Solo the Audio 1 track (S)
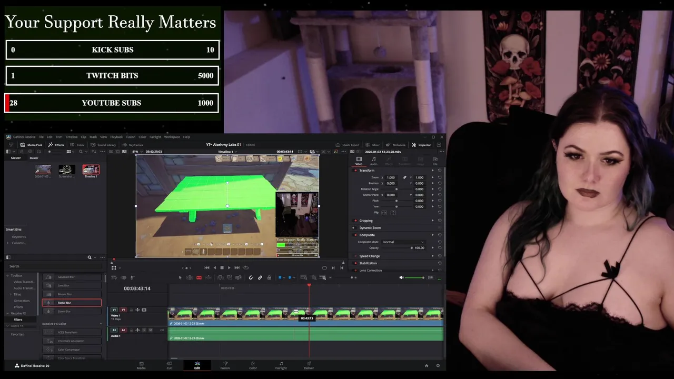The width and height of the screenshot is (674, 379). pos(144,330)
